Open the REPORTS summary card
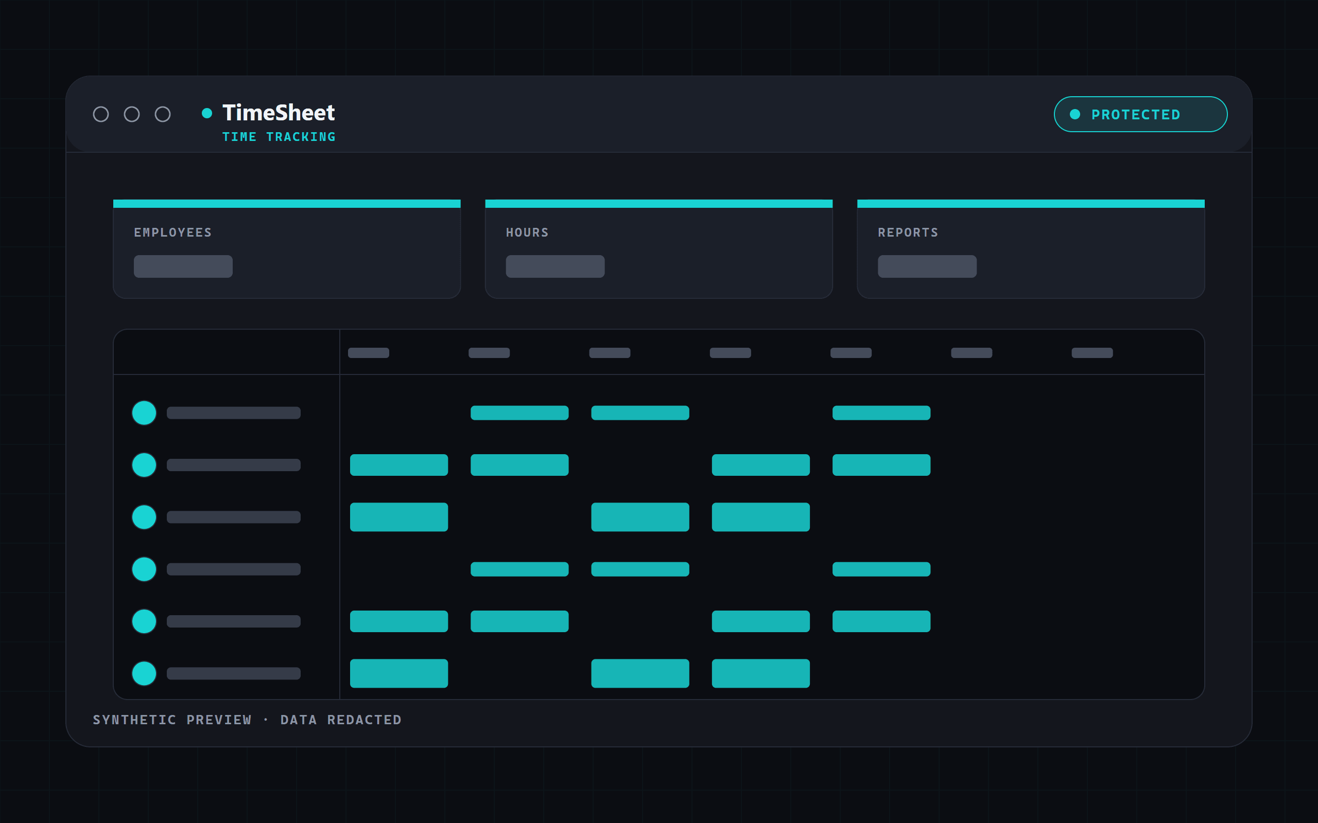The width and height of the screenshot is (1318, 823). click(x=1030, y=249)
